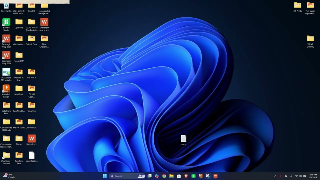Select the New Challeng... folder
320x180 pixels.
pyautogui.click(x=44, y=41)
